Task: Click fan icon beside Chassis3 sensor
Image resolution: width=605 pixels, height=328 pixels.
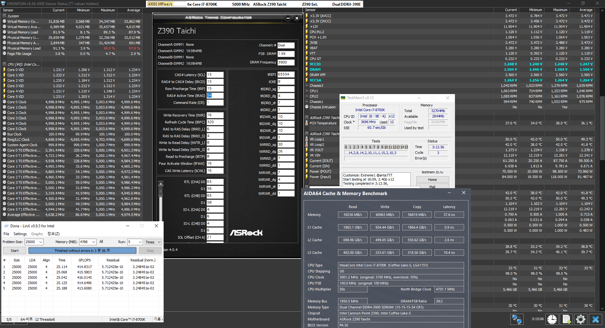Action: click(x=307, y=86)
